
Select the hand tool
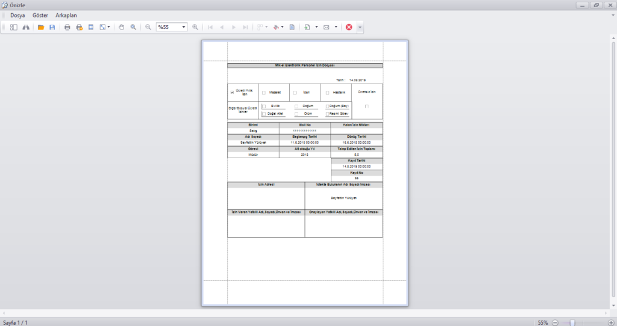(121, 27)
